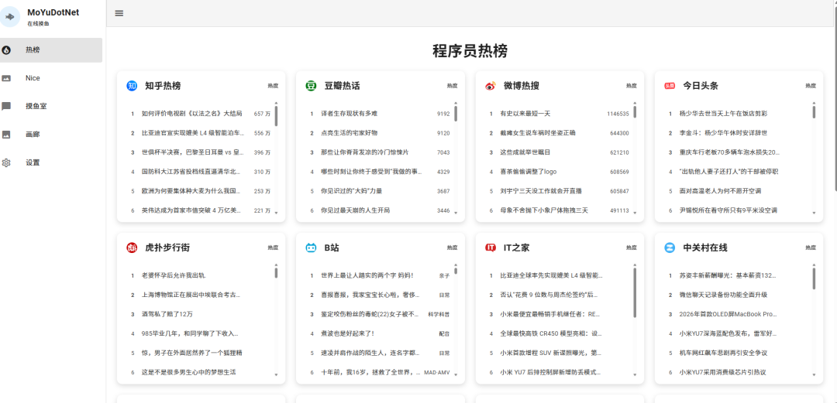Open 2026年首款OLED屏MacBook Pro article
The height and width of the screenshot is (403, 837).
pyautogui.click(x=728, y=314)
